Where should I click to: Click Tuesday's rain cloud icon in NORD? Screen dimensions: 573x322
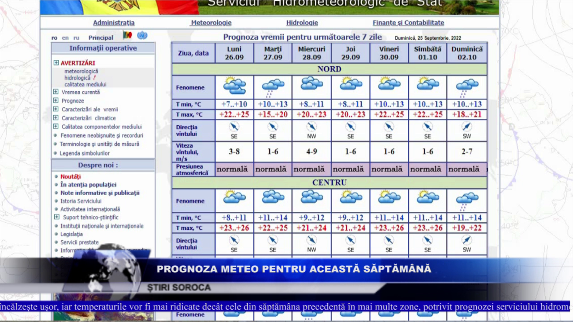coord(273,87)
